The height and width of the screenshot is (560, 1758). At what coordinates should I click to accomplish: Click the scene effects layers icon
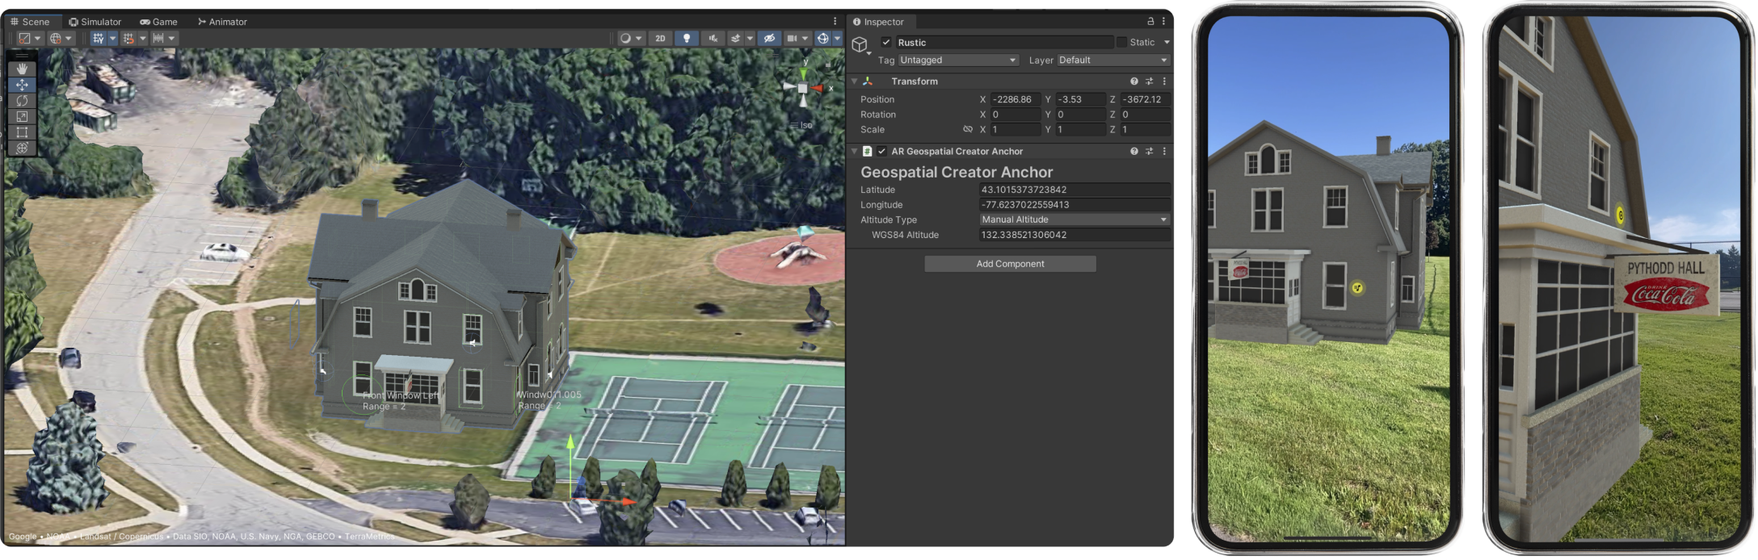click(x=735, y=38)
